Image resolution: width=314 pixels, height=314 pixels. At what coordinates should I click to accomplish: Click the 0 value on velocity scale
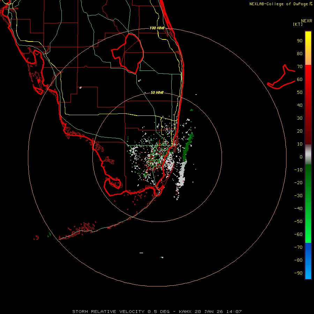(301, 157)
